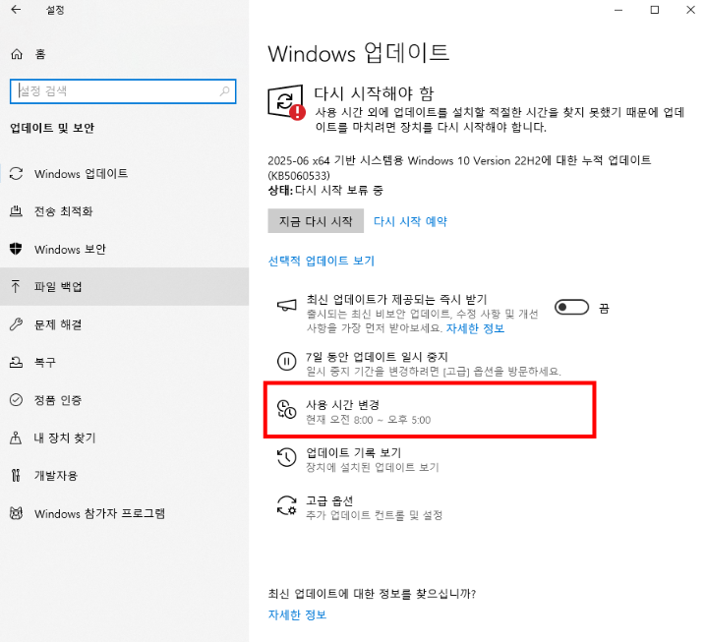Viewport: 705px width, 642px height.
Task: Click the 파일 백업 upload arrow icon
Action: 16,286
